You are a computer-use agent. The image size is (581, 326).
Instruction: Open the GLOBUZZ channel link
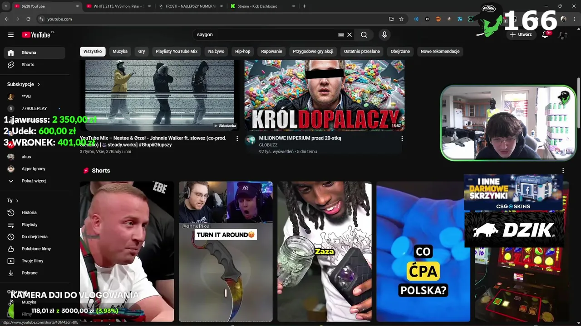(x=268, y=145)
